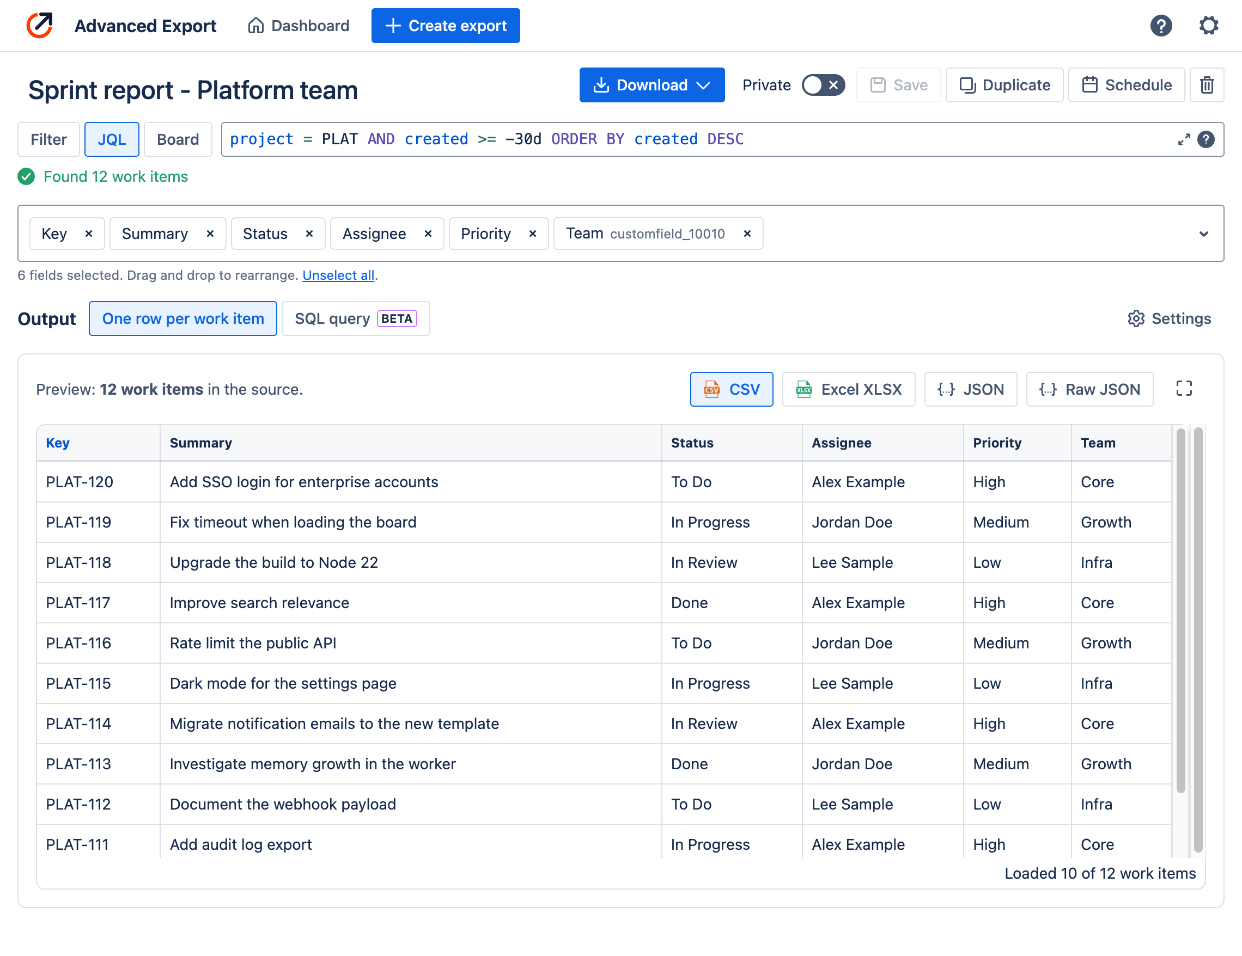Image resolution: width=1242 pixels, height=956 pixels.
Task: Select the CSV output format
Action: pyautogui.click(x=732, y=389)
